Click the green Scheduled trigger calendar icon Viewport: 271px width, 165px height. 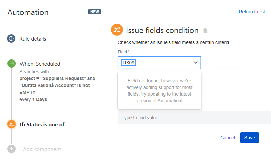click(11, 63)
